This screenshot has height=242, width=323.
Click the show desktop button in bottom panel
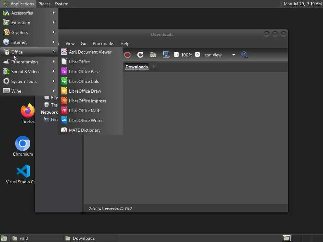(x=4, y=238)
